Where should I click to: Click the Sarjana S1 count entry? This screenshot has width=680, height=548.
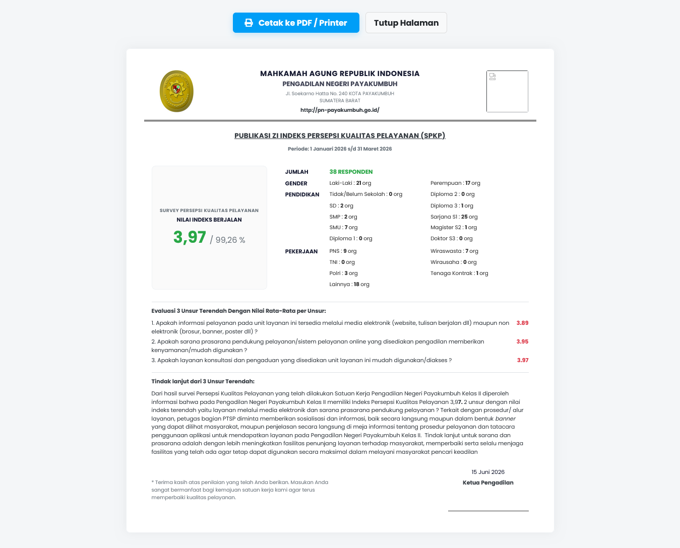tap(454, 217)
